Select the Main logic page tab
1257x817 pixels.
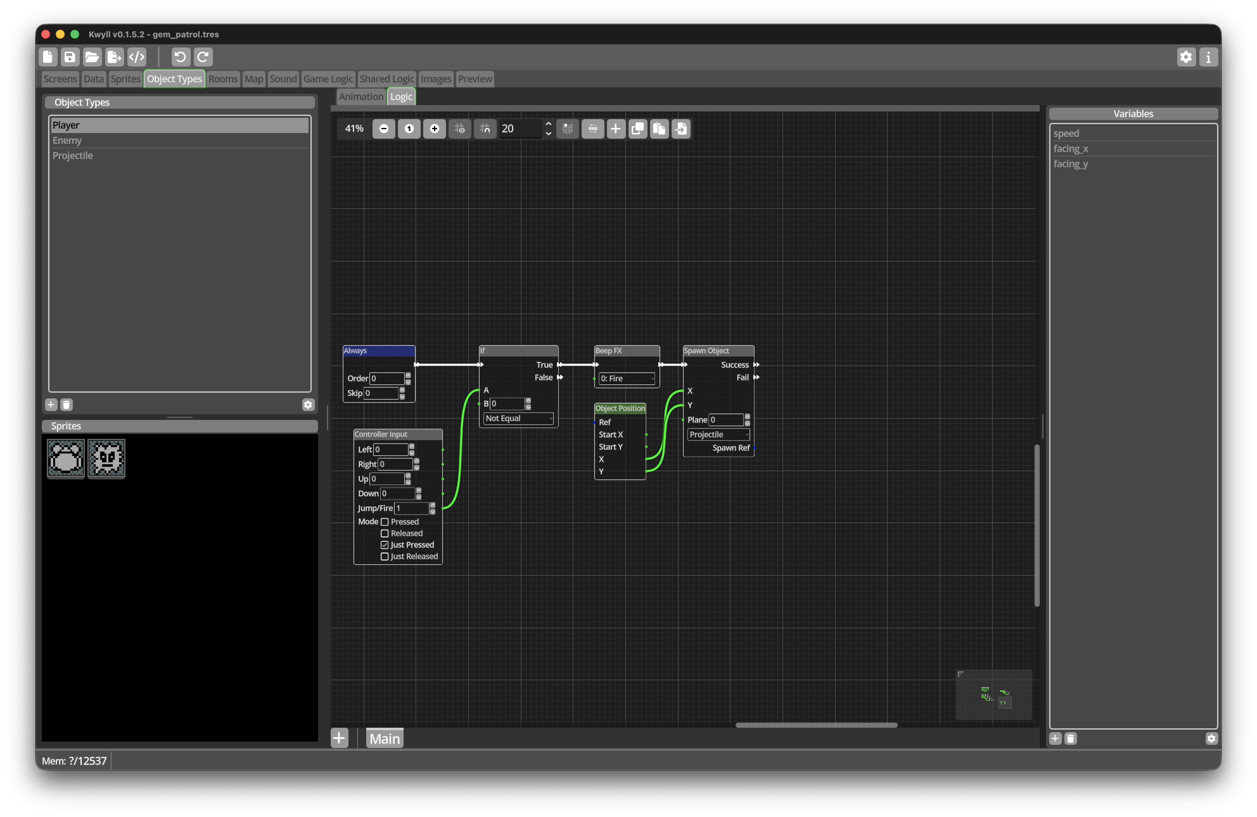[385, 739]
